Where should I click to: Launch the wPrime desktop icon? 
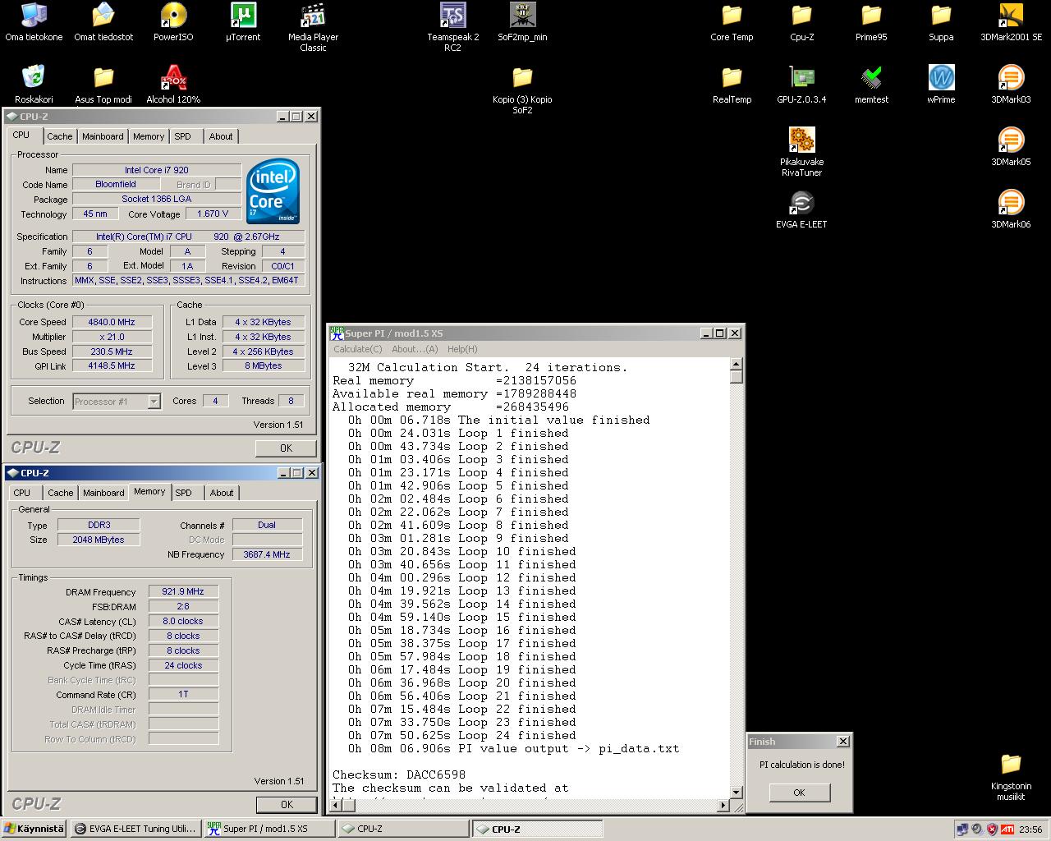[x=941, y=85]
